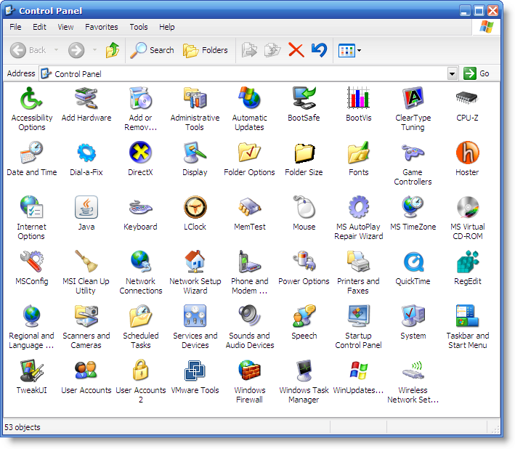Open the Tools menu
The image size is (515, 449).
click(x=139, y=27)
